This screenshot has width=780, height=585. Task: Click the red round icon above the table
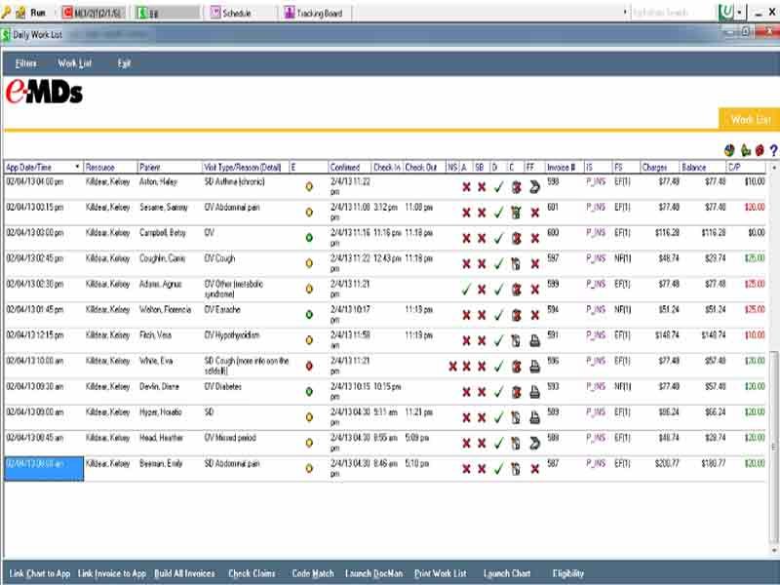pos(760,150)
